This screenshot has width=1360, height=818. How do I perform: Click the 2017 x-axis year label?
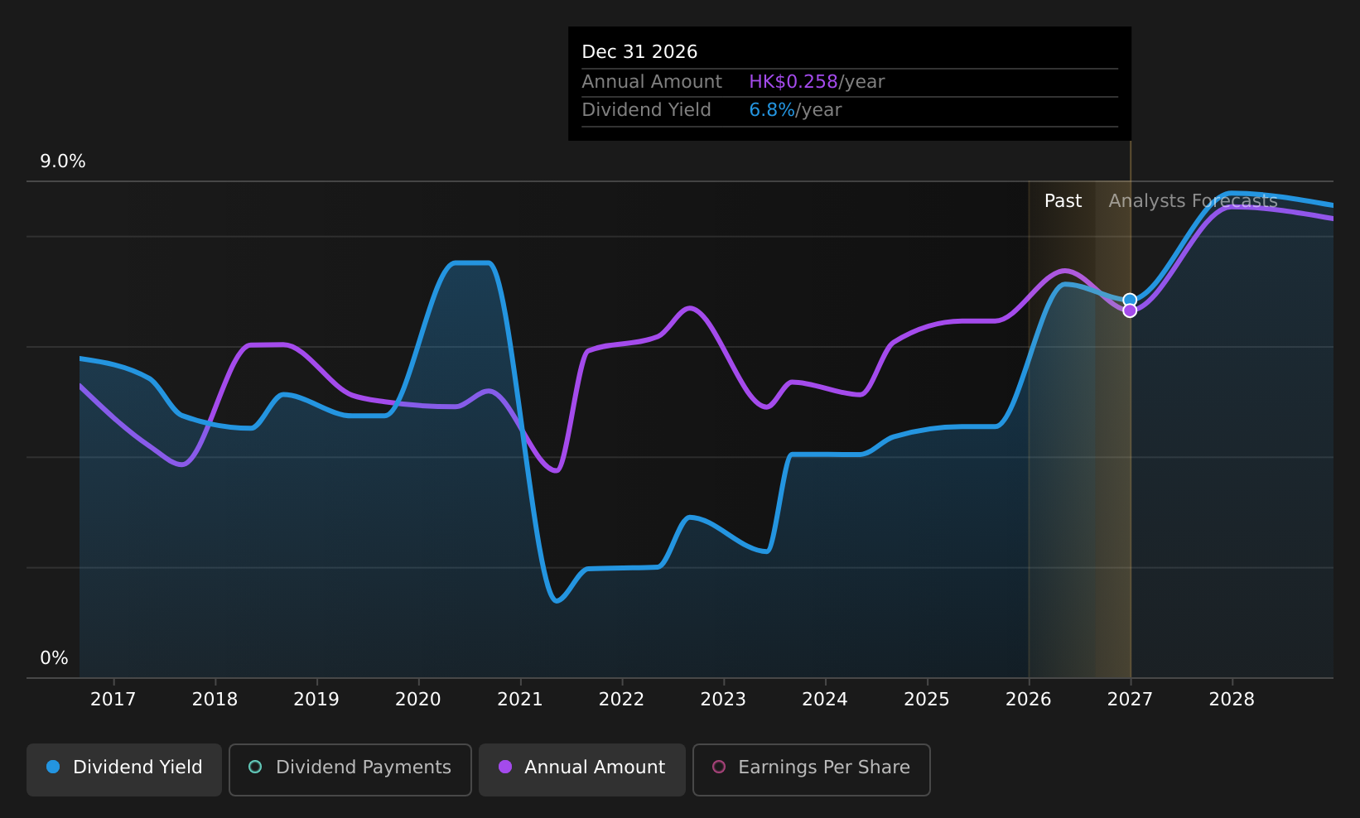tap(113, 700)
